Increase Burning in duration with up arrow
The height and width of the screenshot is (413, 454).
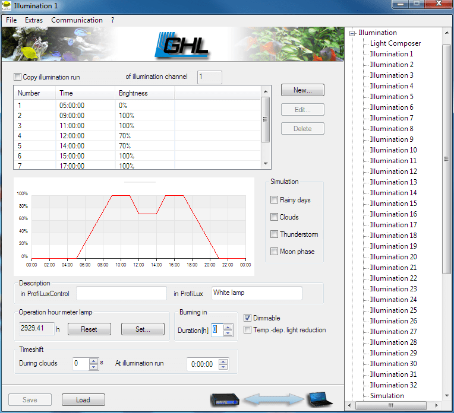click(x=228, y=327)
